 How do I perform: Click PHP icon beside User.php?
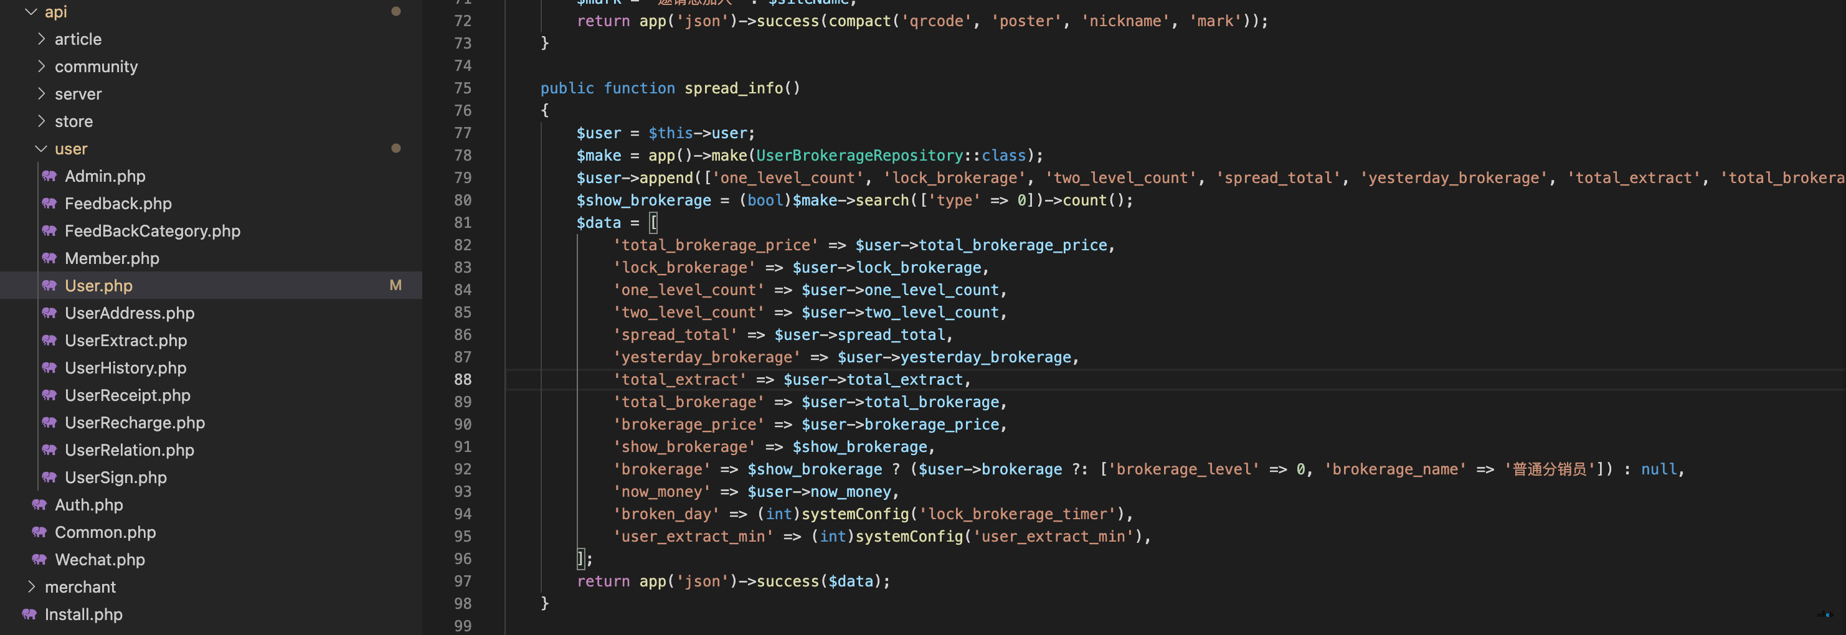(x=49, y=285)
